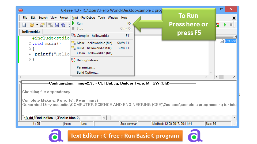Select Run in the Build menu

click(103, 23)
